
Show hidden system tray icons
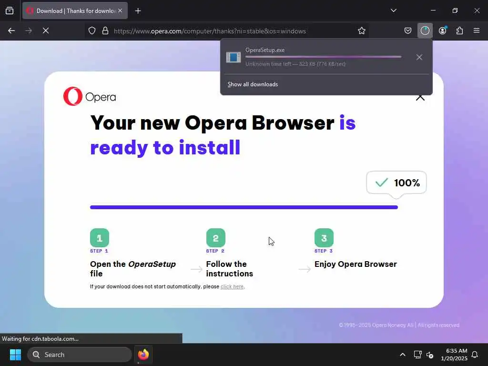tap(402, 355)
